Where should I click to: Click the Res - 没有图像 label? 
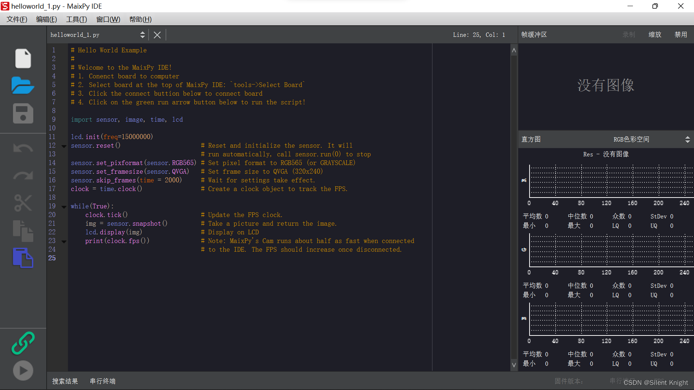606,155
